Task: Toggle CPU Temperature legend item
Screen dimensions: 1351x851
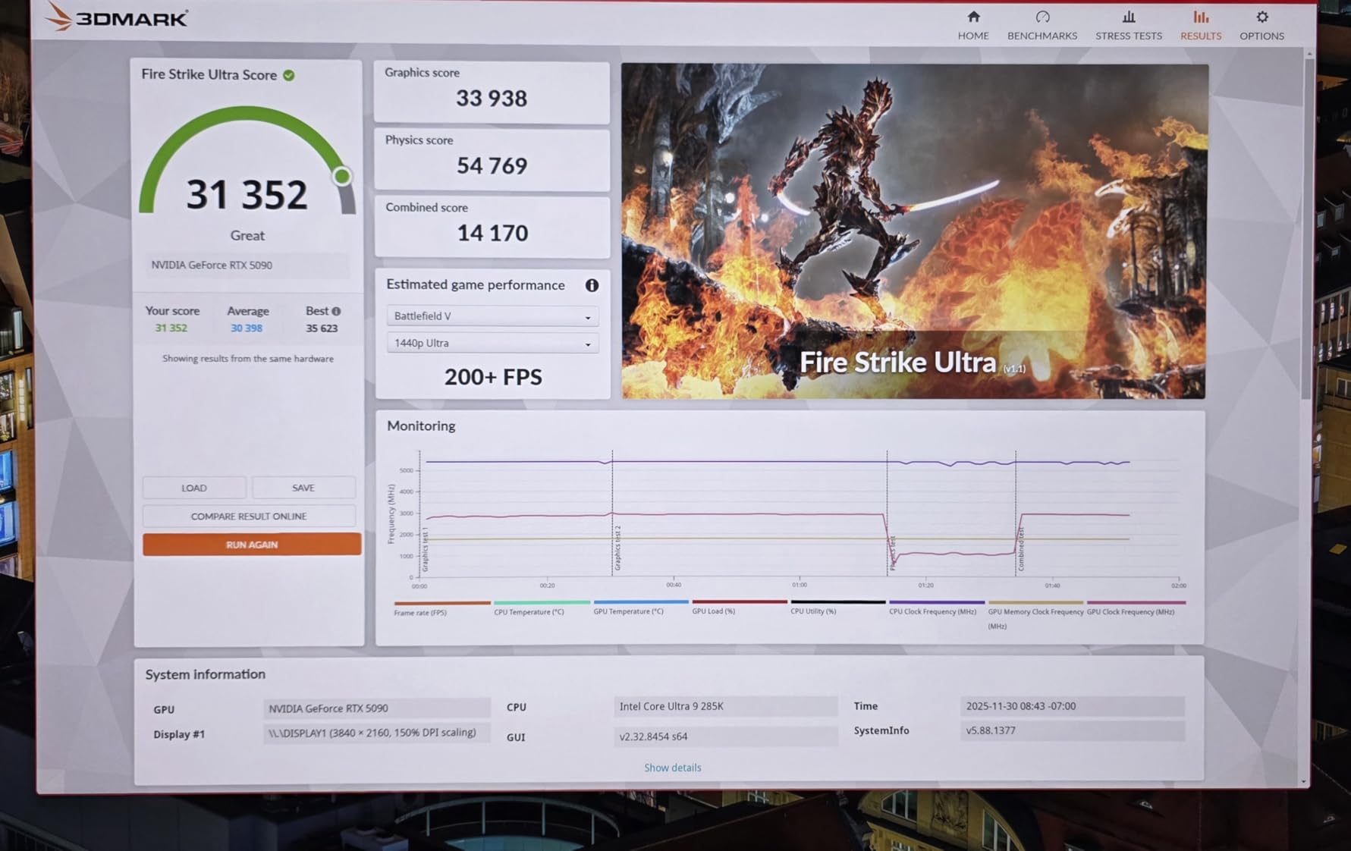Action: coord(542,608)
